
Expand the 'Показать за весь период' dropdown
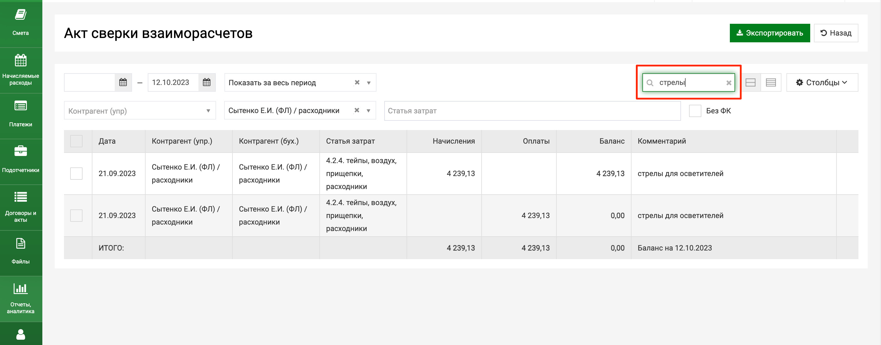point(369,83)
